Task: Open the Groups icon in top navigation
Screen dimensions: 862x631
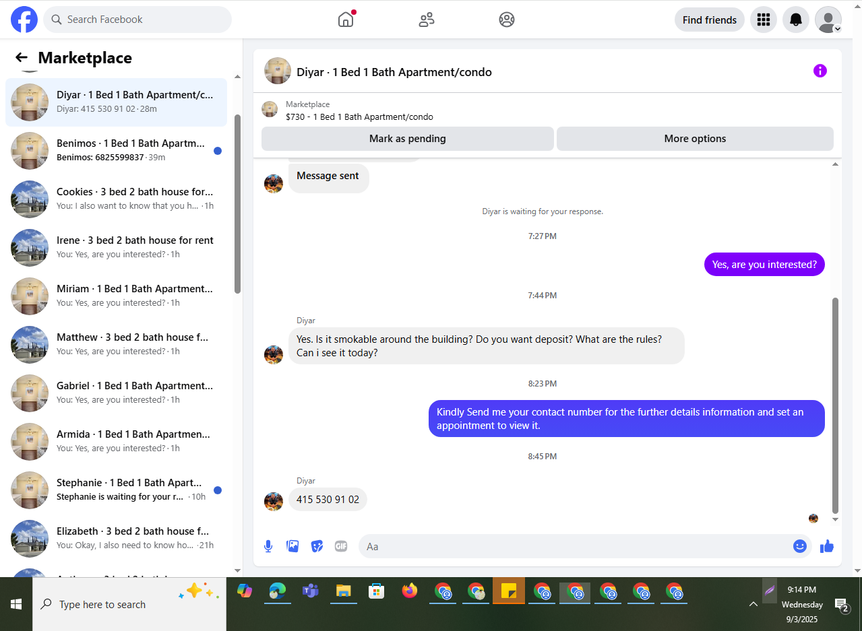Action: pos(507,20)
